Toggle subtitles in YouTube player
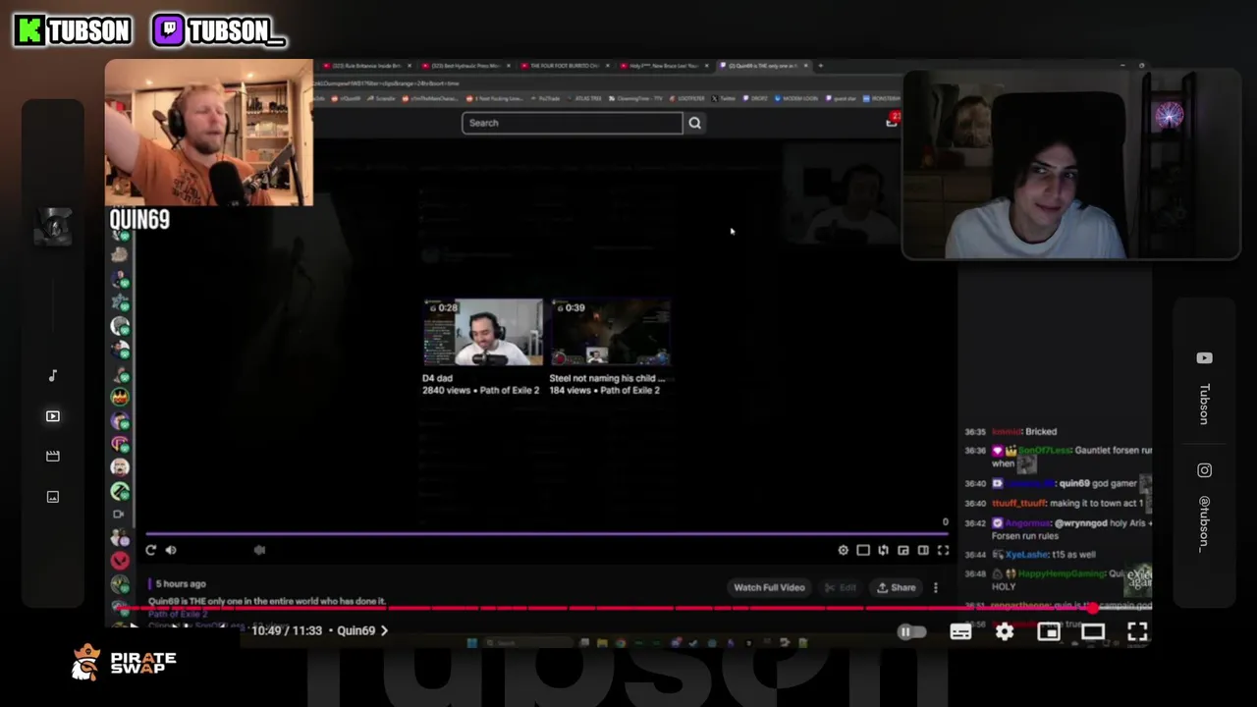This screenshot has height=707, width=1257. pos(960,632)
